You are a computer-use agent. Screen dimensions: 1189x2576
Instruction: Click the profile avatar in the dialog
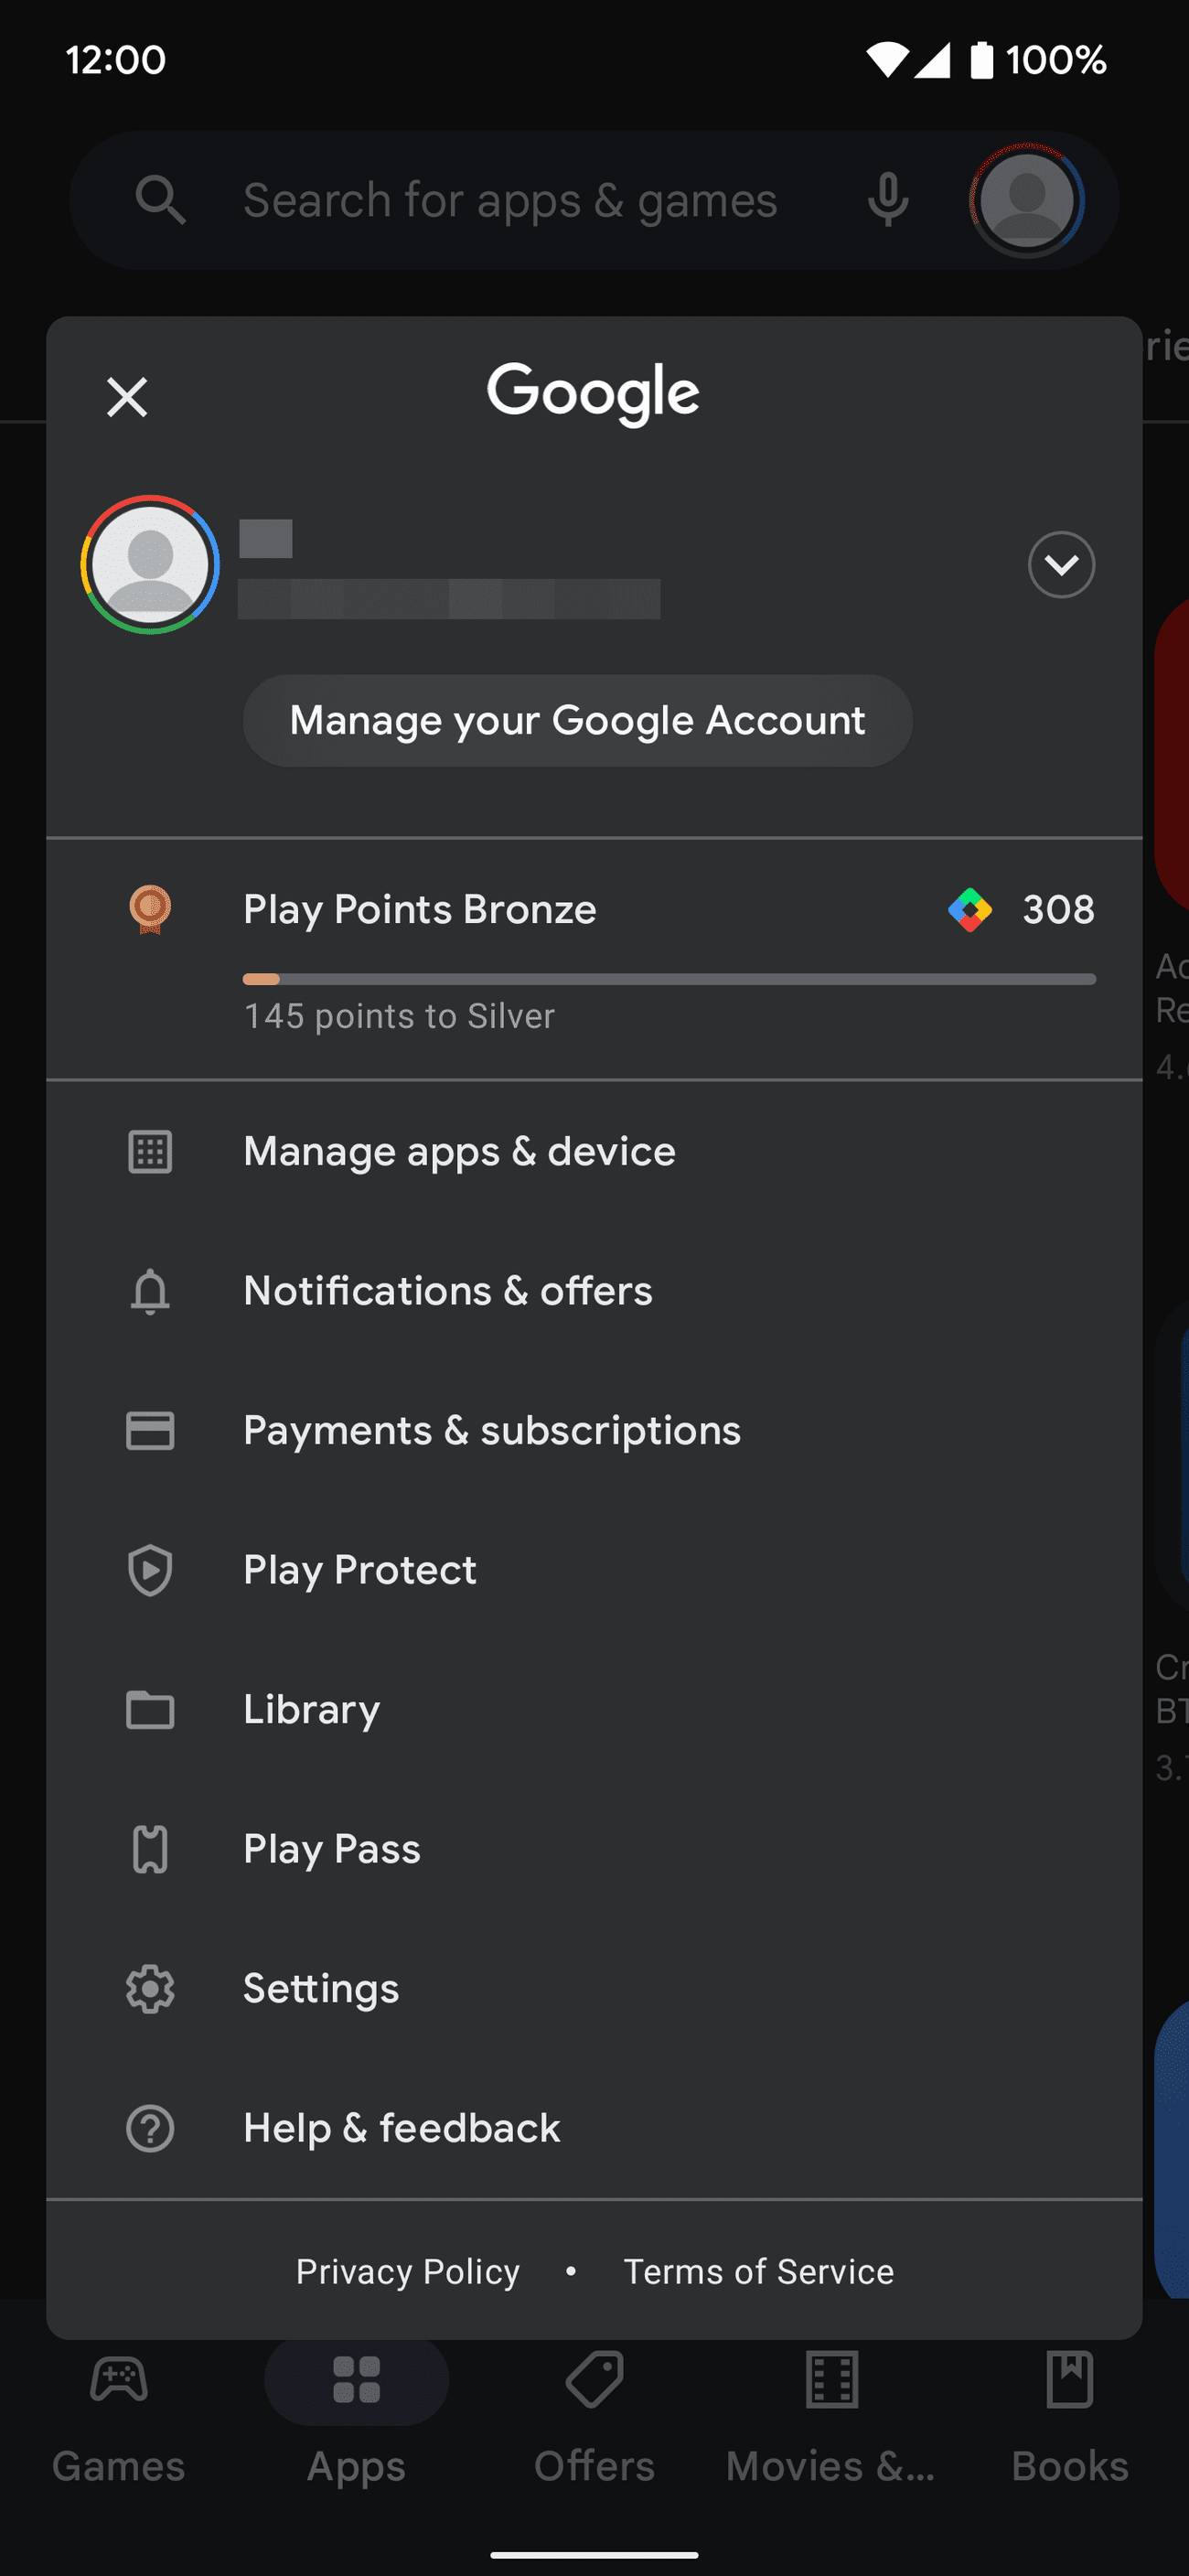[x=150, y=565]
